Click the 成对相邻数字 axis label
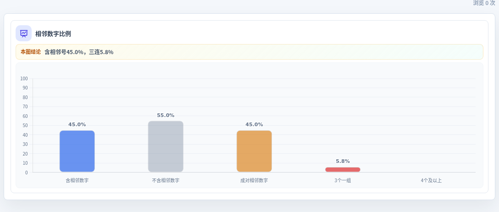This screenshot has height=212, width=499. 254,180
